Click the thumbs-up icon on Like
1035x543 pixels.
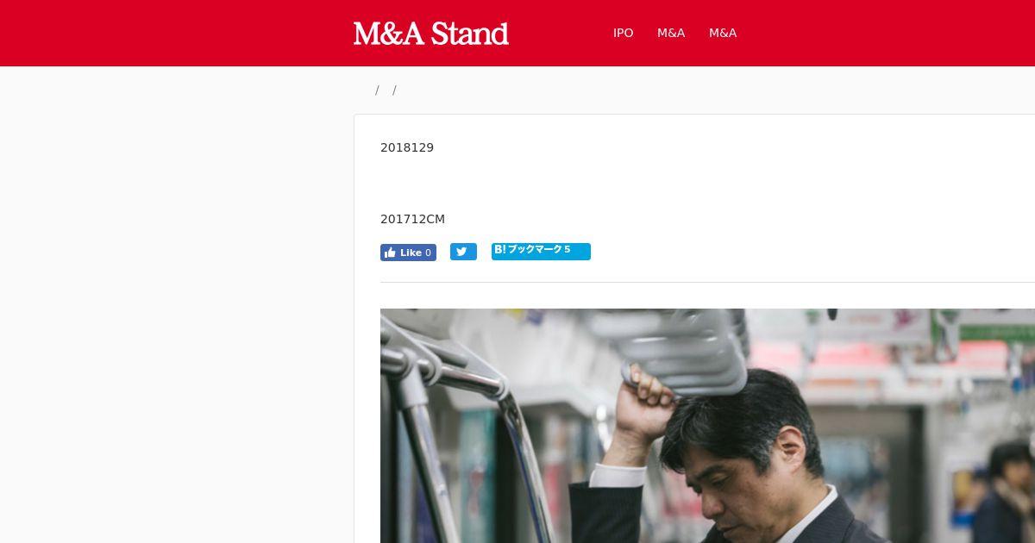tap(390, 253)
